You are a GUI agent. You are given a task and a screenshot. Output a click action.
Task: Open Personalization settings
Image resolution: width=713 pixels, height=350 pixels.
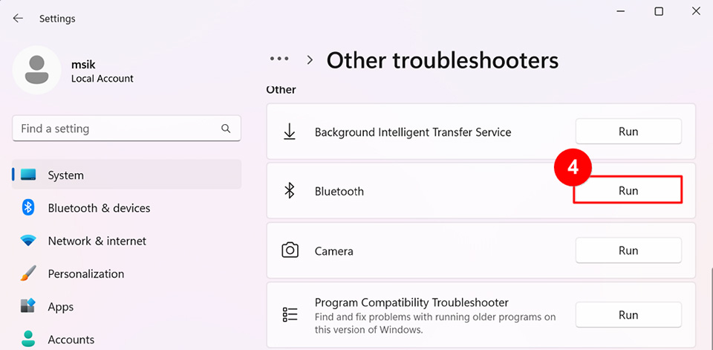pyautogui.click(x=126, y=274)
